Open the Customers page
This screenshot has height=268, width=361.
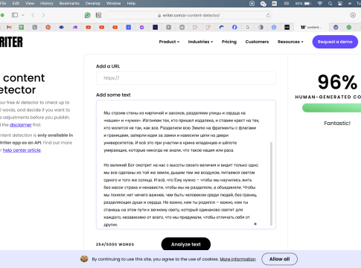[257, 42]
